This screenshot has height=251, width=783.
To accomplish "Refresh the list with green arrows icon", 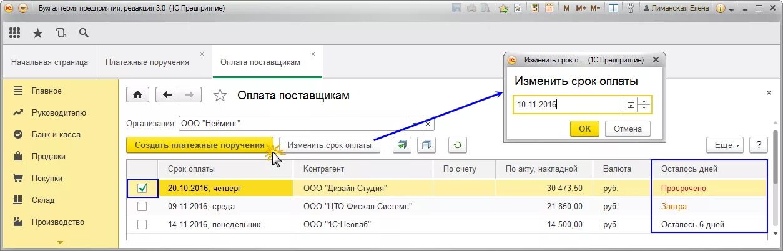I will [457, 145].
